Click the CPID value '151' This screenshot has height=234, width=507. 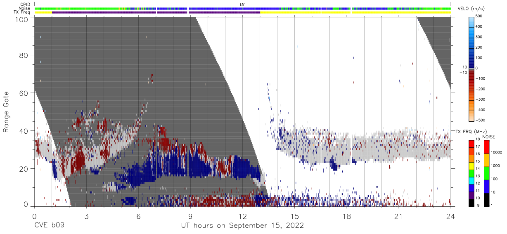coord(243,5)
